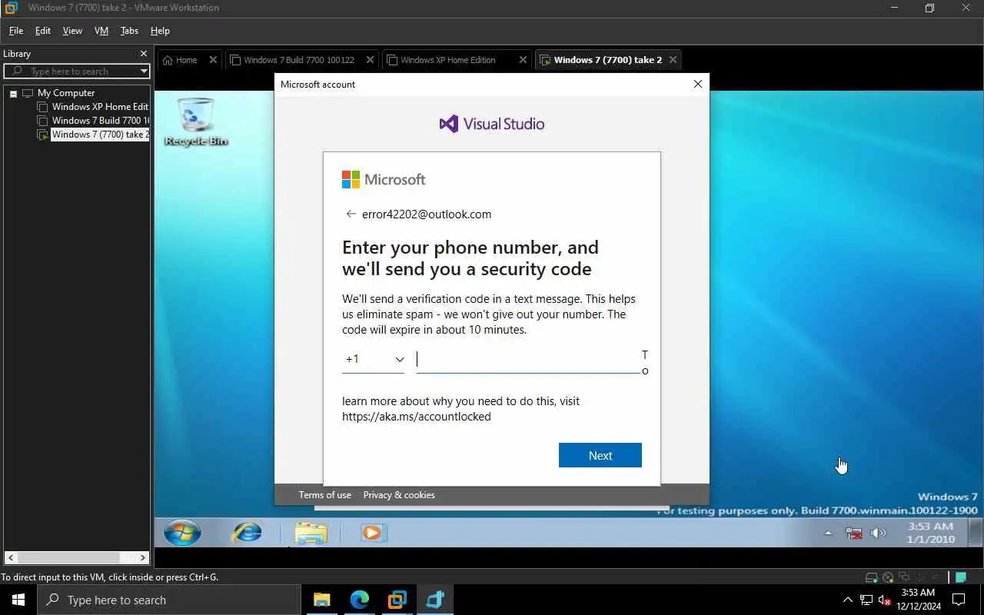The height and width of the screenshot is (615, 984).
Task: Click the VMware hard disk device icon
Action: click(871, 577)
